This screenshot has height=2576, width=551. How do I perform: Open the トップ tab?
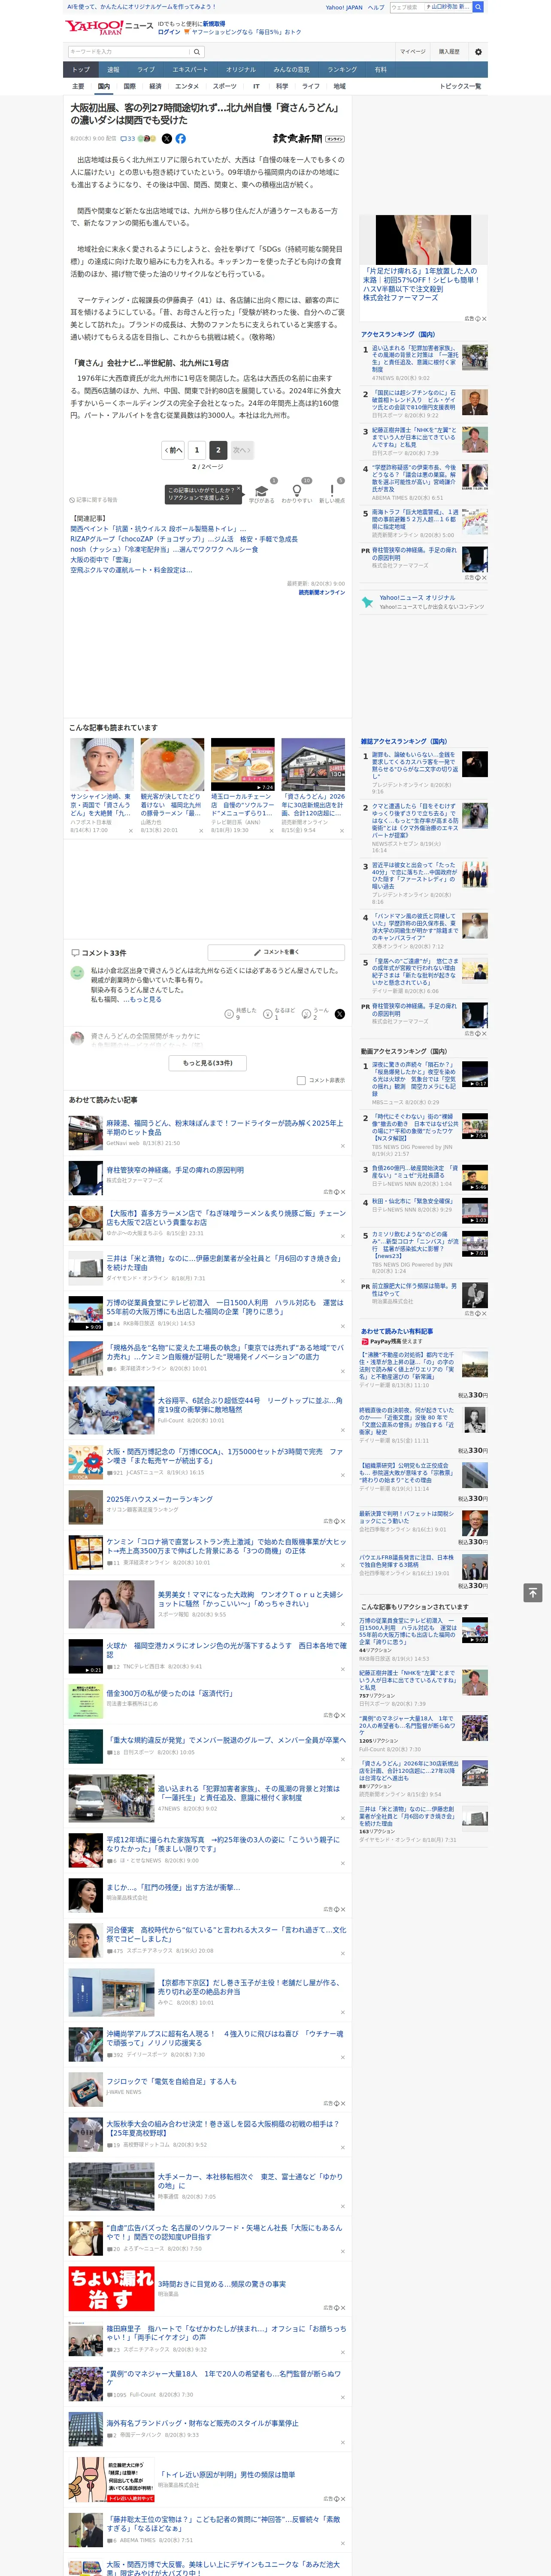(81, 70)
